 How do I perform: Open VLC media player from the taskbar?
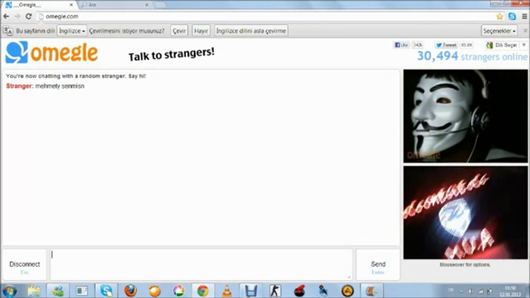[x=227, y=291]
